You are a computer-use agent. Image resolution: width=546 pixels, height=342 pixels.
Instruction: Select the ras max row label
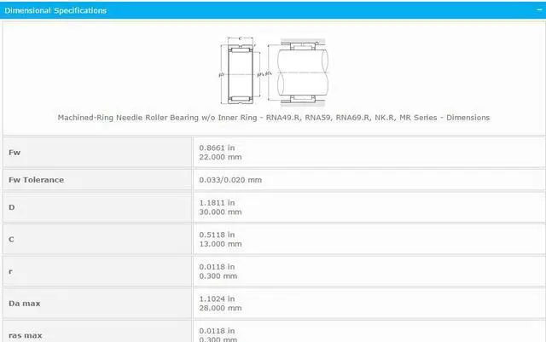[25, 336]
